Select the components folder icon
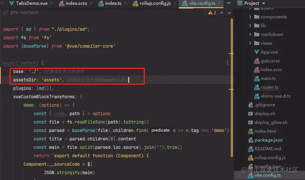This screenshot has width=305, height=180. coord(257,17)
